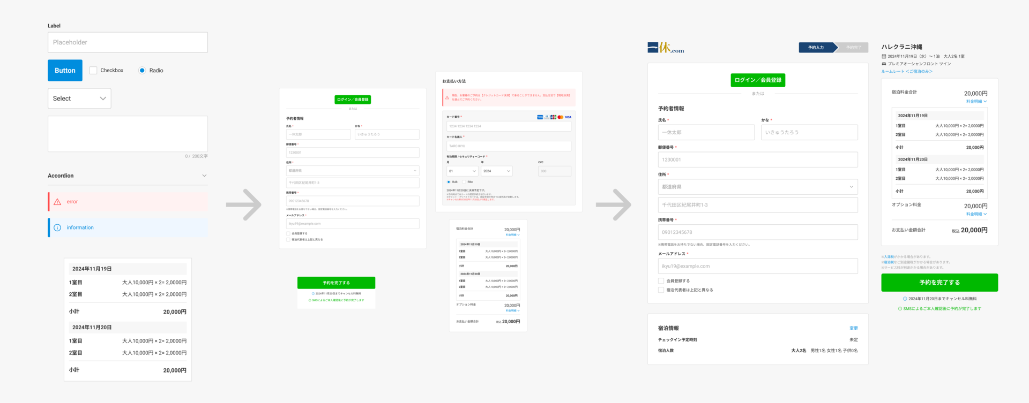Select the sample Radio component

point(142,70)
